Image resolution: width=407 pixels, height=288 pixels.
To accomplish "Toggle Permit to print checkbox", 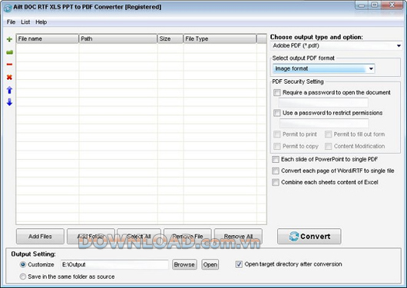I will tap(277, 134).
